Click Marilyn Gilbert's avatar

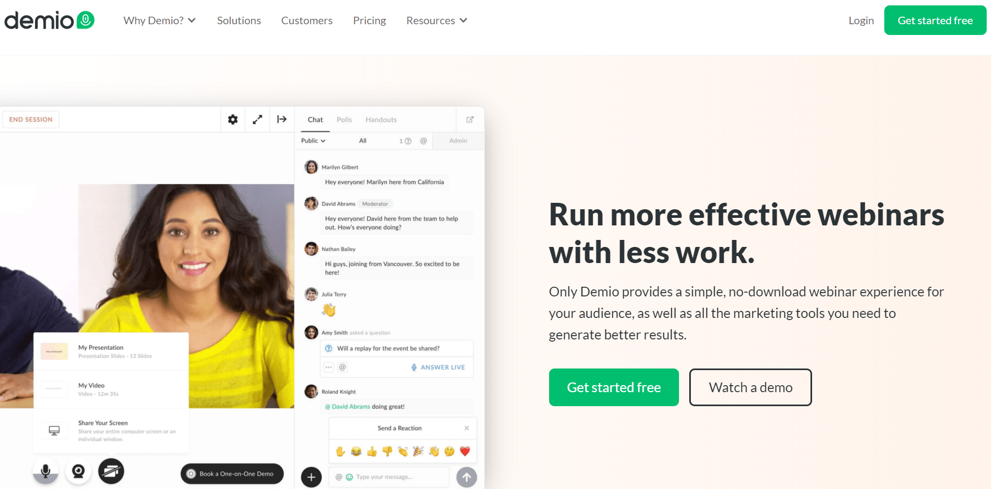(311, 167)
